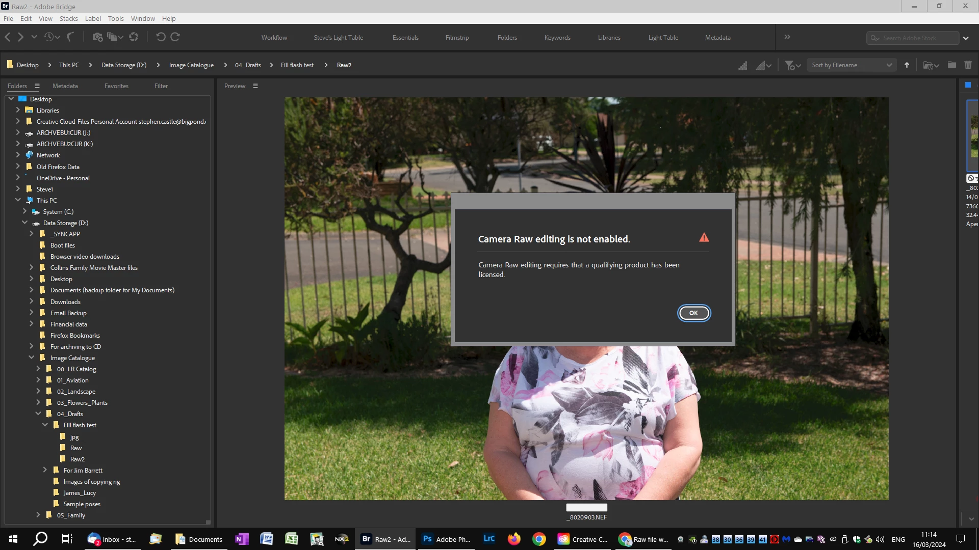979x550 pixels.
Task: Expand the 05_Family folder
Action: pos(38,515)
